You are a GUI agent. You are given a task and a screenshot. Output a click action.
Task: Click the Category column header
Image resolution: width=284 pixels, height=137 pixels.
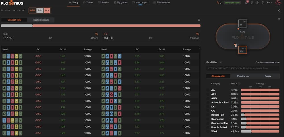click(x=216, y=84)
